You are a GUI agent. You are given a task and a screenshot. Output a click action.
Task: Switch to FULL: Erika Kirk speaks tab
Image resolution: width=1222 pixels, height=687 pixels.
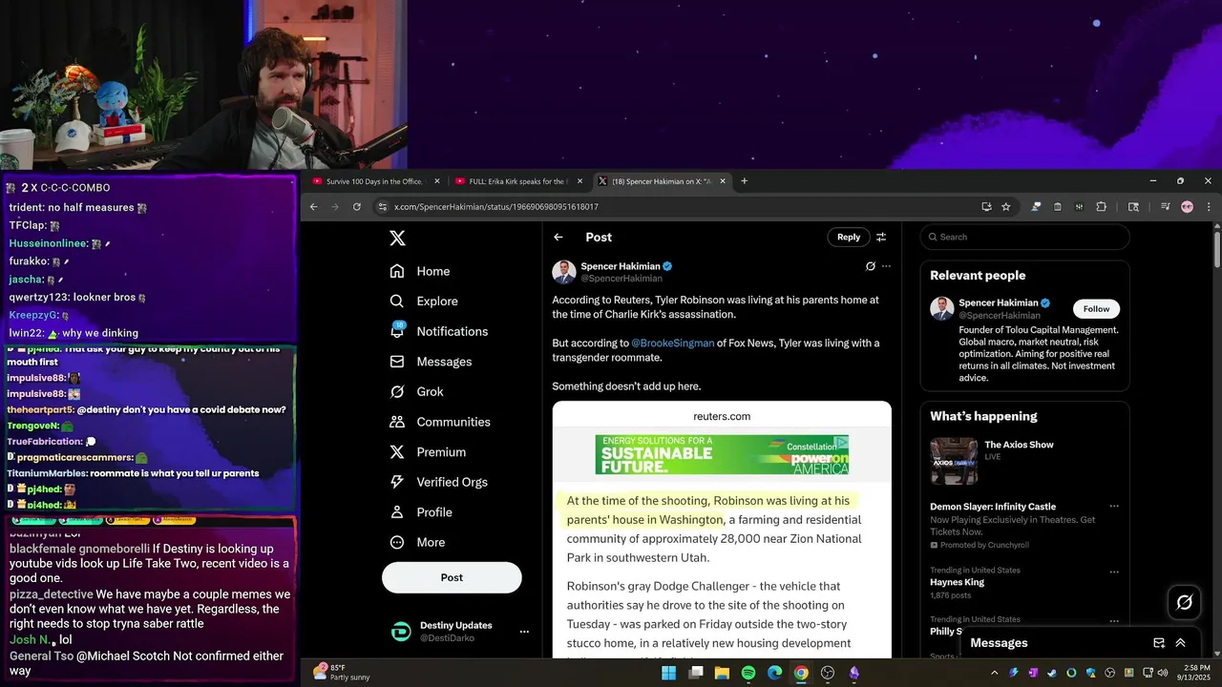click(x=519, y=181)
